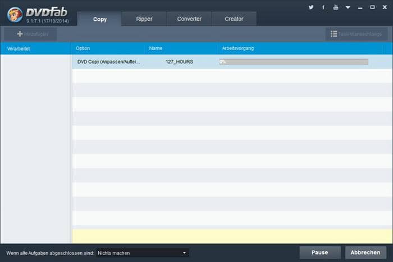Viewport: 393px width, 262px height.
Task: Click the DVDFab mascot logo
Action: [x=15, y=15]
